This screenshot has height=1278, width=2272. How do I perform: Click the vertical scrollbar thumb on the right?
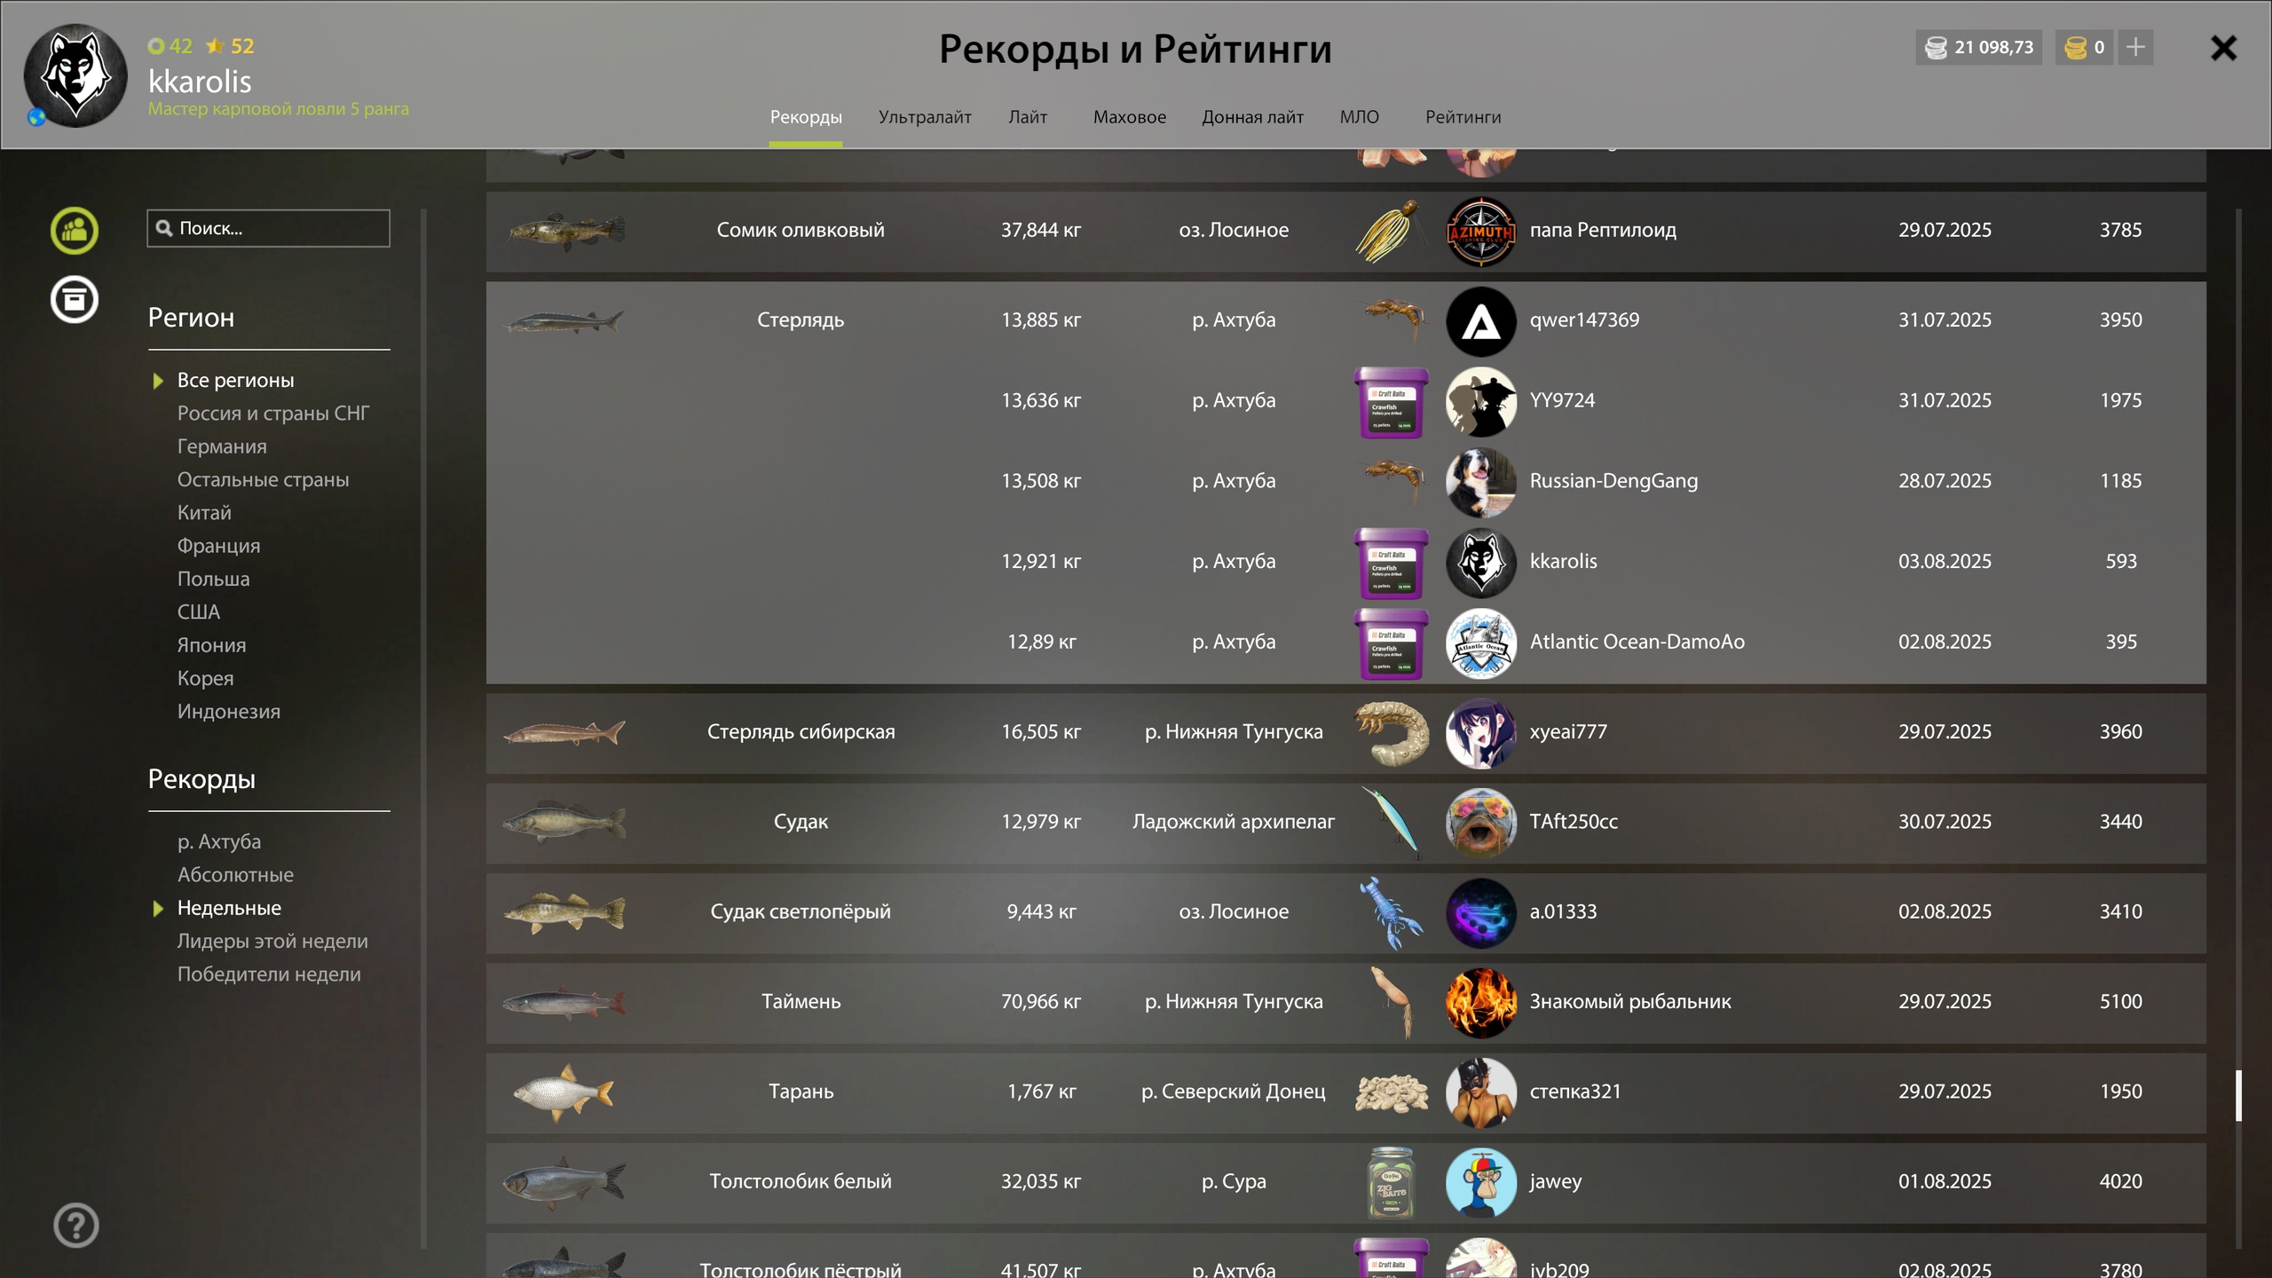point(2238,1096)
